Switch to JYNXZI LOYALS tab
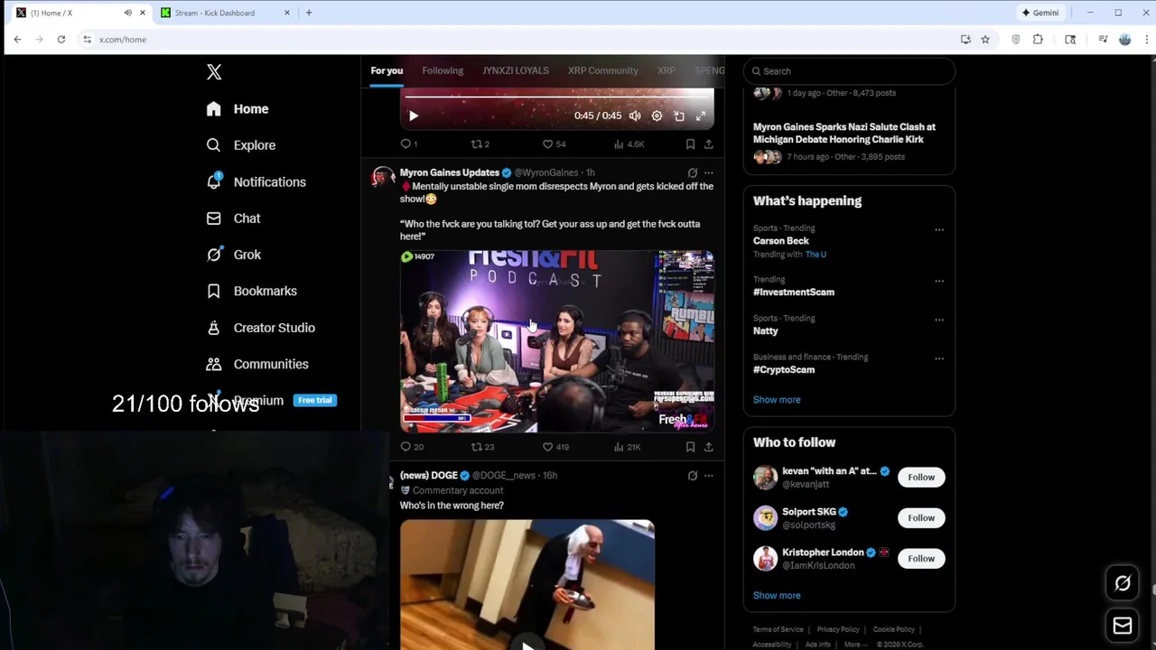This screenshot has width=1156, height=650. pos(516,70)
